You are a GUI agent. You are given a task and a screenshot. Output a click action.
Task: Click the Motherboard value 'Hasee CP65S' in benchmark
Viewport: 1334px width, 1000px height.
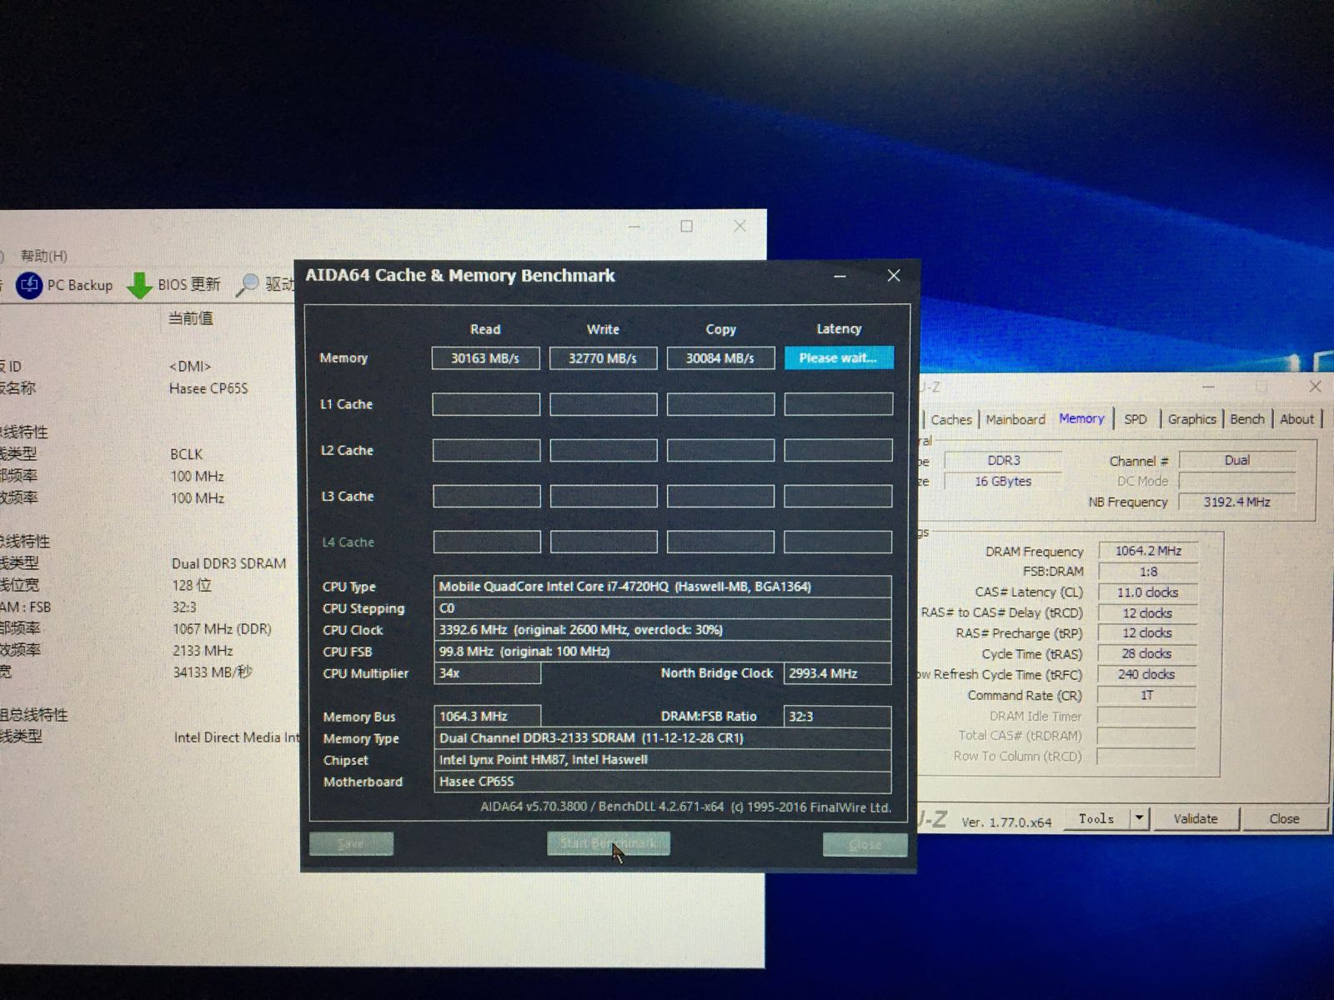coord(662,782)
